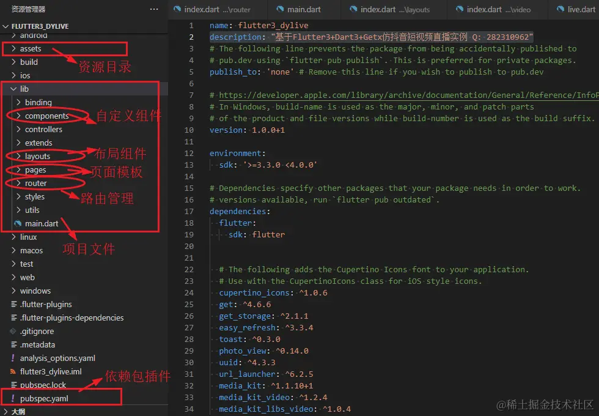
Task: Expand the windows folder
Action: [13, 291]
